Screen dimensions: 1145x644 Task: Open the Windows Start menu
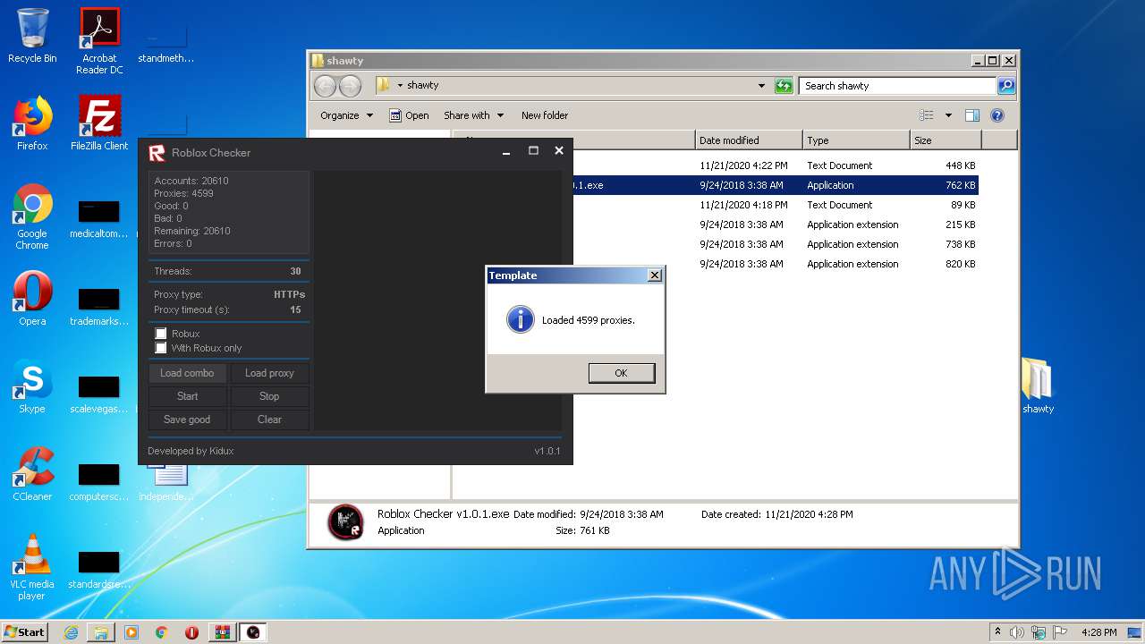click(25, 632)
